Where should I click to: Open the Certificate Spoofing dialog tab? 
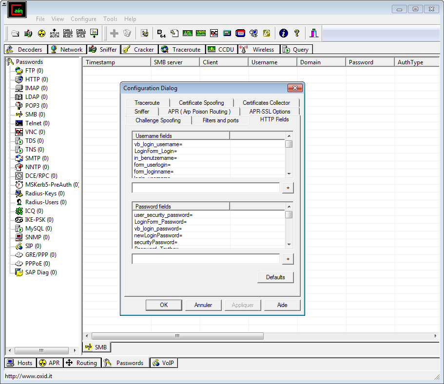pyautogui.click(x=201, y=103)
